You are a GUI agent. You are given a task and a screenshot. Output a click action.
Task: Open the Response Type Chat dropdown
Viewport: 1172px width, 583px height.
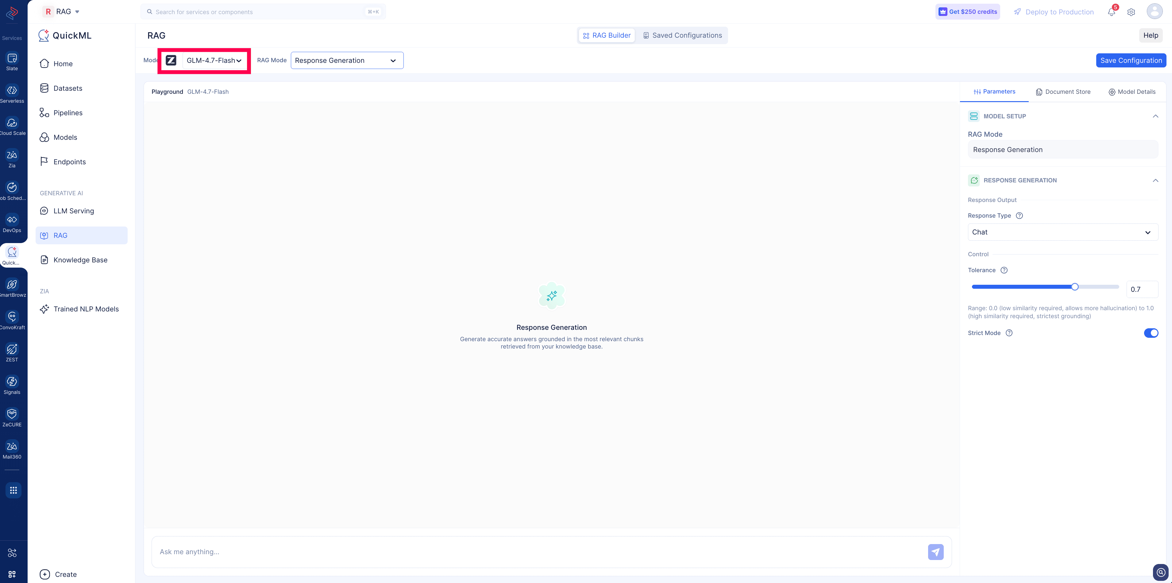coord(1063,232)
